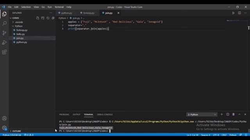Viewport: 250px width, 140px height.
Task: Open the Terminal menu
Action: [59, 7]
